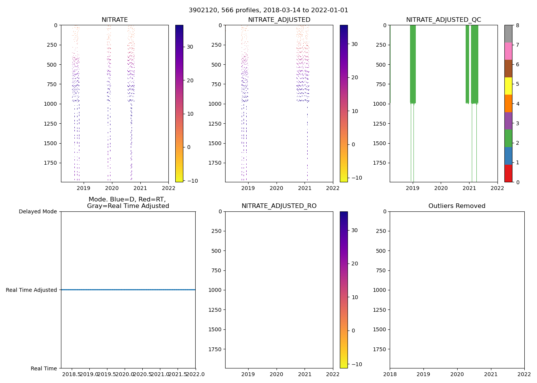
Task: Click the NITRATE plot's colorbar
Action: click(179, 103)
